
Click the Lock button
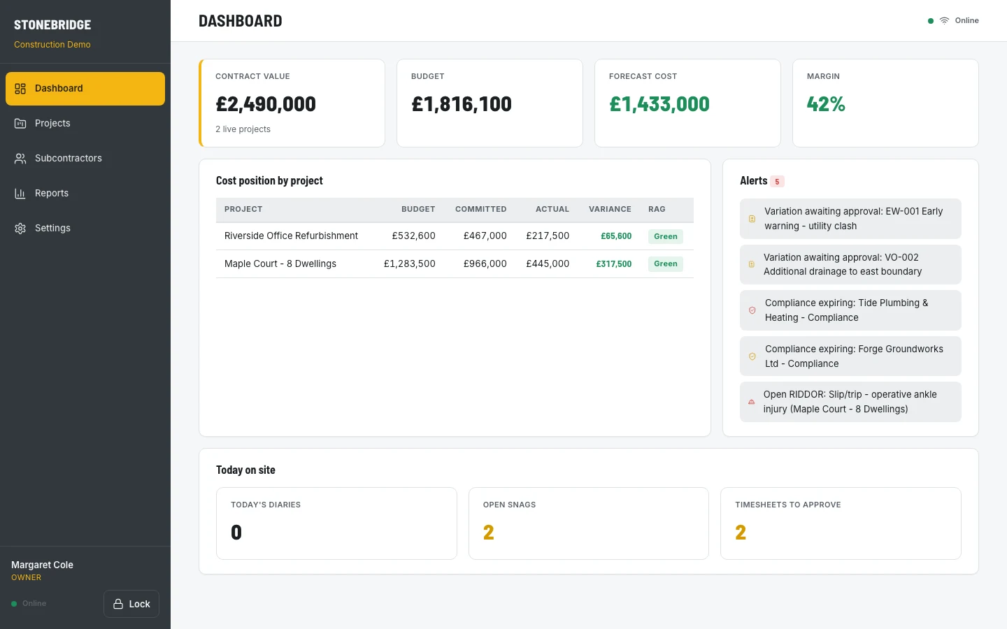(x=131, y=604)
